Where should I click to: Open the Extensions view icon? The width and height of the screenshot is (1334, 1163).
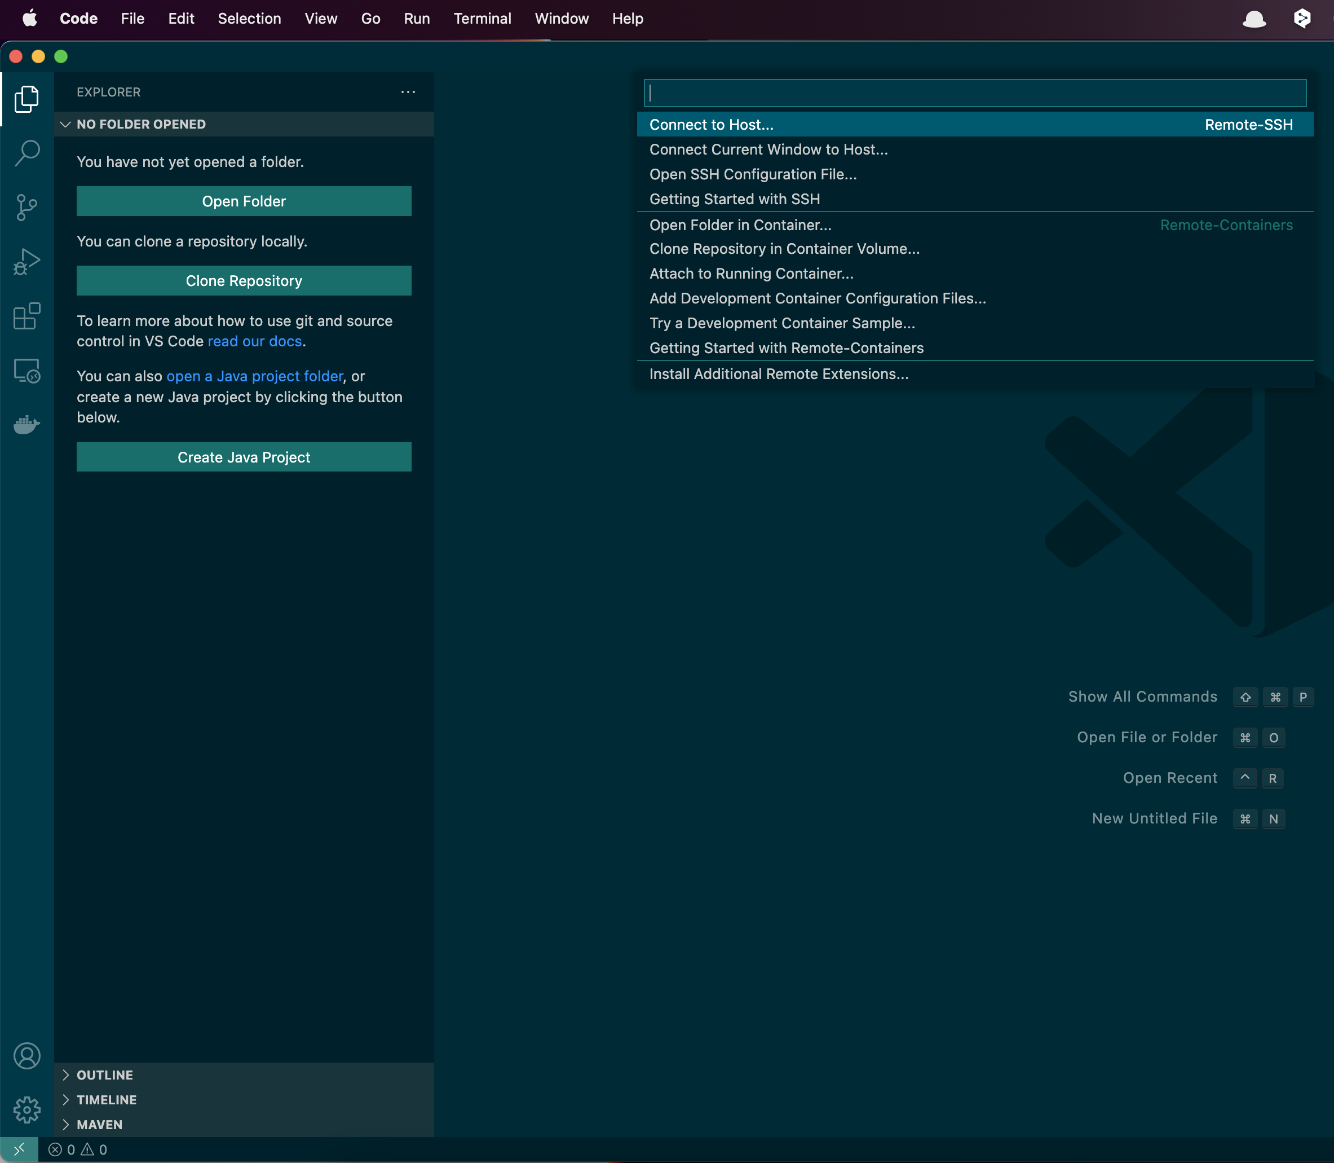point(26,317)
